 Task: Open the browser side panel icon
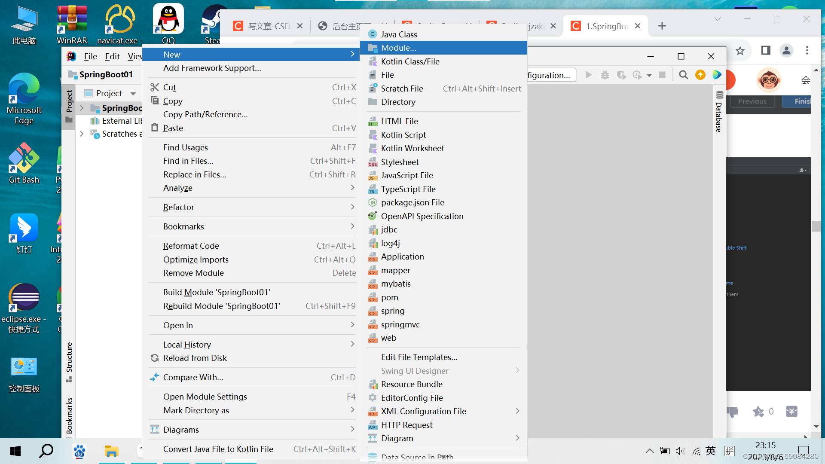765,51
